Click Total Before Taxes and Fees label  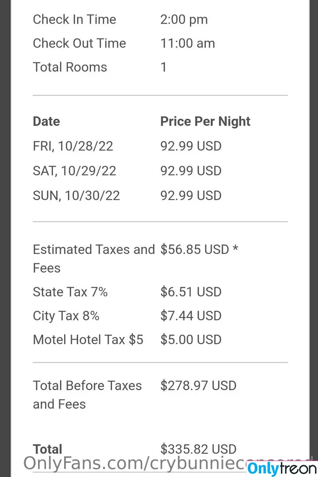coord(87,395)
